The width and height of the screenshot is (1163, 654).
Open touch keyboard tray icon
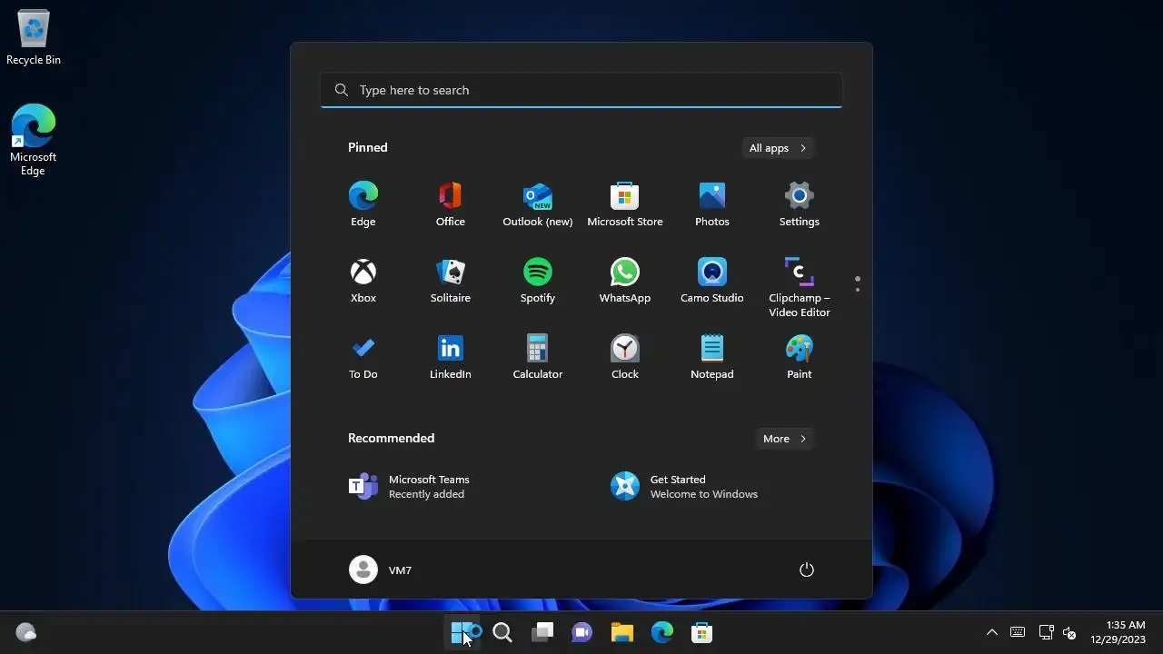(1018, 632)
